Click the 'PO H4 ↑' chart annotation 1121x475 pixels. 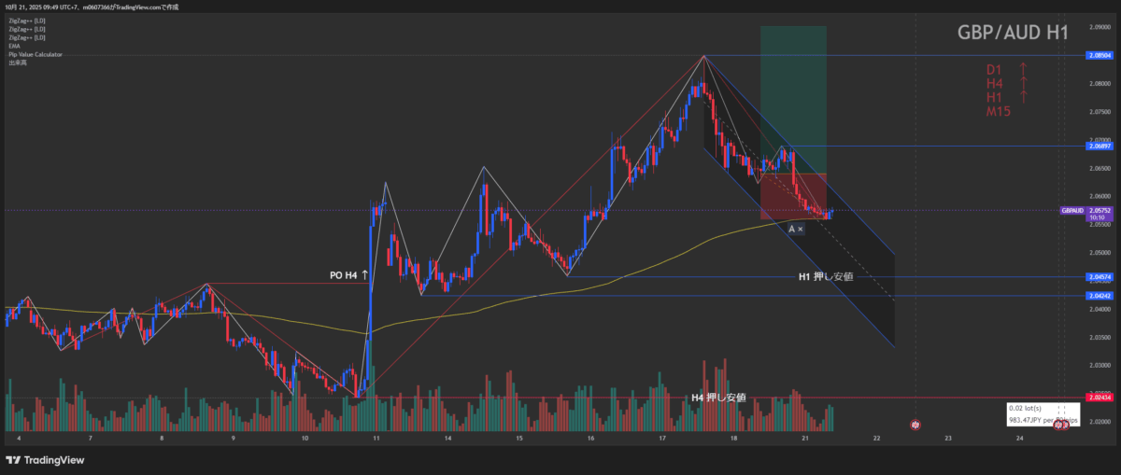(x=349, y=275)
